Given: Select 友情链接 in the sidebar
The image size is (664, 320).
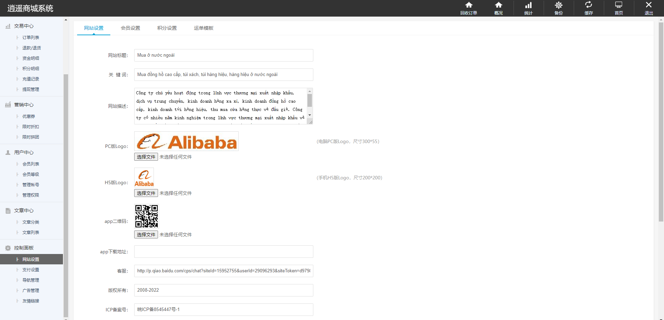Looking at the screenshot, I should [x=31, y=301].
